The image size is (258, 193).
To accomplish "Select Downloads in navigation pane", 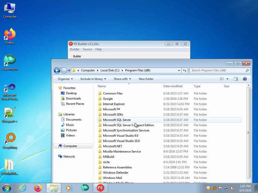I will [73, 99].
